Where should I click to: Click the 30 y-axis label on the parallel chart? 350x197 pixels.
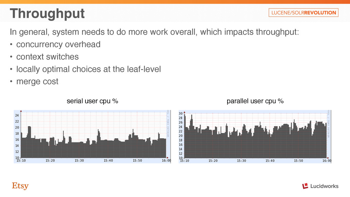click(x=180, y=114)
